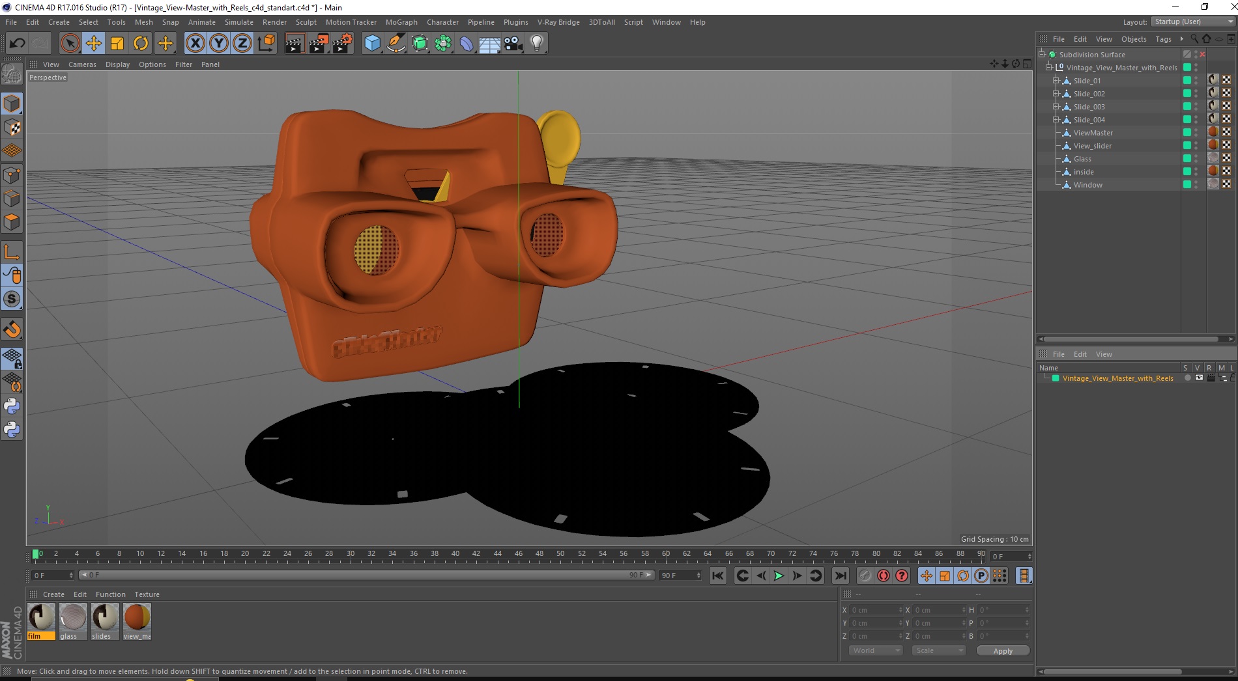Click the Undo arrow icon
The image size is (1238, 681).
[17, 44]
